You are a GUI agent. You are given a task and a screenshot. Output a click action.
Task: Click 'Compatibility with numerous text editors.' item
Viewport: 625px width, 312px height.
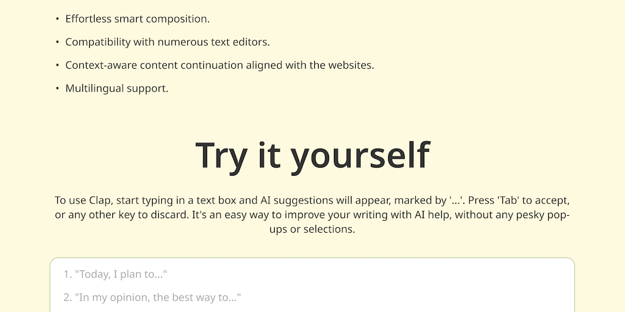[x=167, y=42]
